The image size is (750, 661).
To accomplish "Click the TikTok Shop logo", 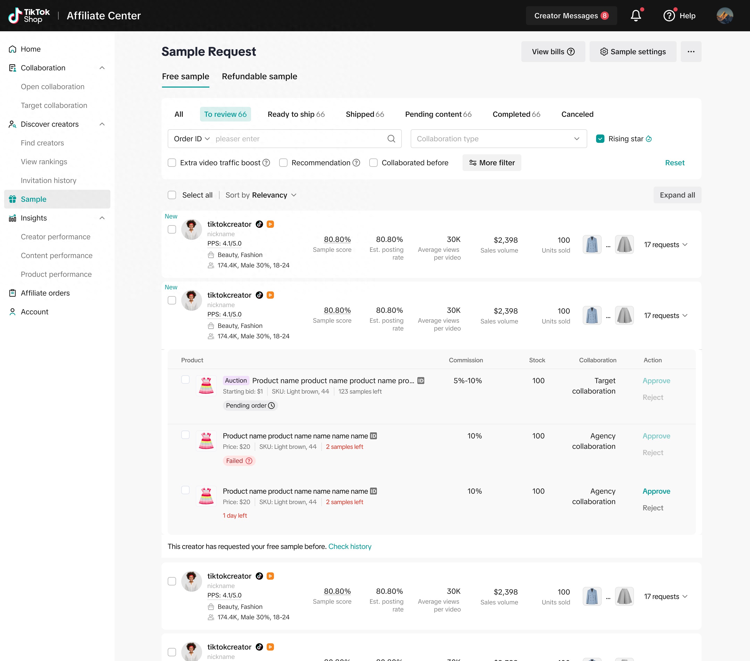I will click(x=29, y=15).
